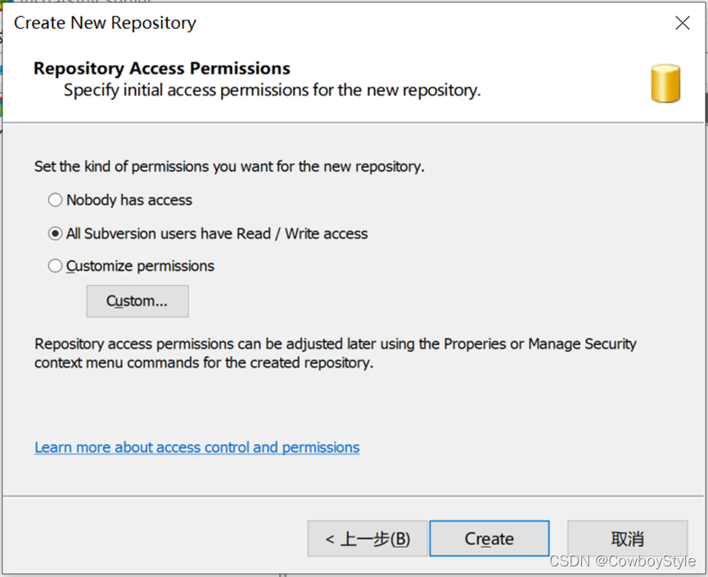Click the "Customize permissions" label text
This screenshot has width=708, height=577.
(x=140, y=266)
